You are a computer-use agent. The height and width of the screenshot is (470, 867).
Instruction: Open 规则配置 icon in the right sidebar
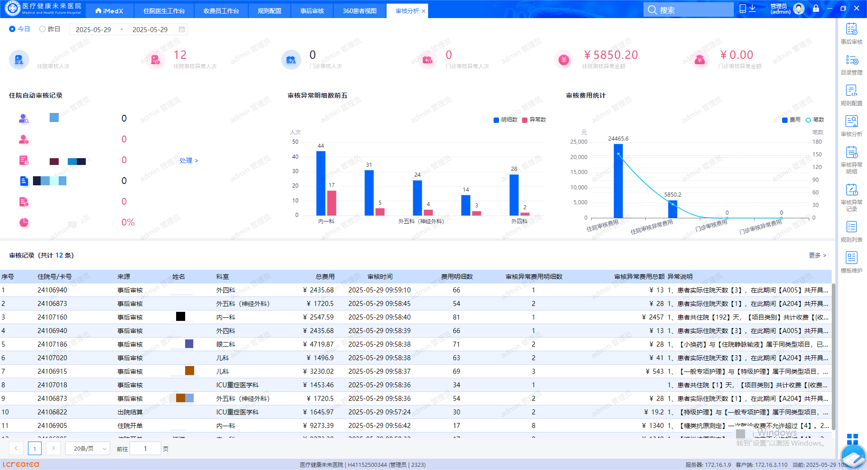(851, 91)
